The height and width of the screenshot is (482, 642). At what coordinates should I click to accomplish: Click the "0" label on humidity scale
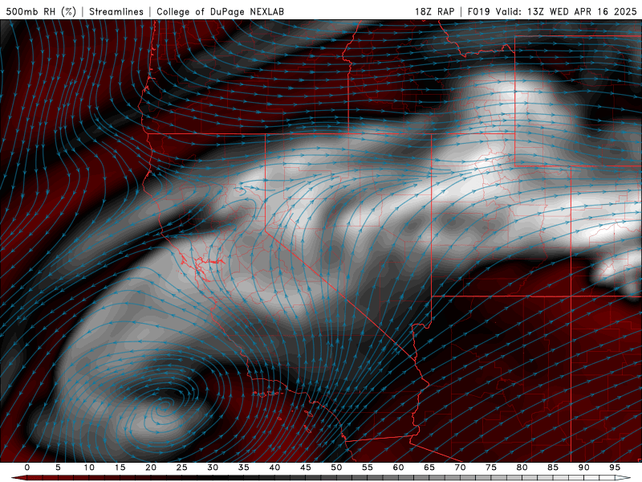[27, 468]
